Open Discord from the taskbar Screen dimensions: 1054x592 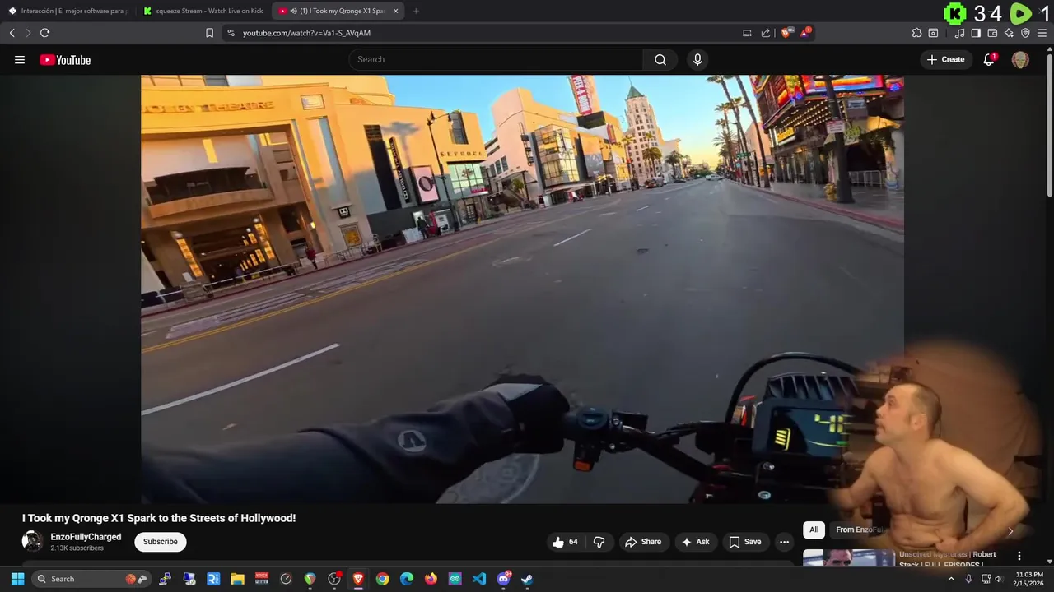click(x=503, y=579)
